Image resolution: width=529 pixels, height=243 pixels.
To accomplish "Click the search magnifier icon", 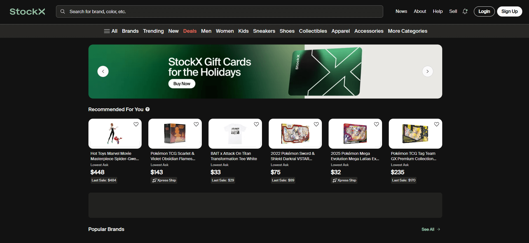I will (x=63, y=11).
